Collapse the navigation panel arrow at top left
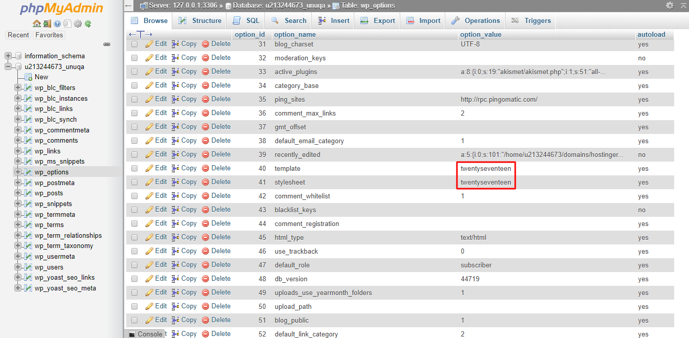 [x=128, y=6]
